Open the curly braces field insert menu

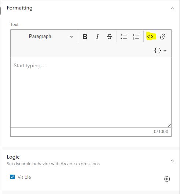click(x=160, y=50)
